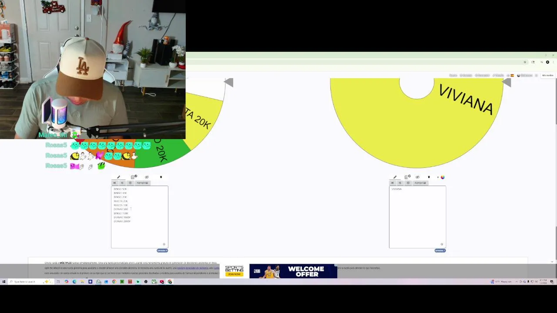Screen dimensions: 557x313
Task: Click the Windows Start button
Action: [4, 282]
